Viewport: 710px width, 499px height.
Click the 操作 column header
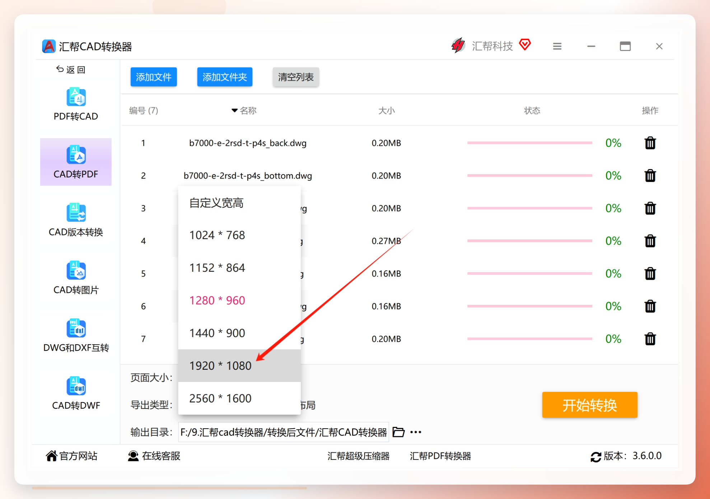pos(650,111)
